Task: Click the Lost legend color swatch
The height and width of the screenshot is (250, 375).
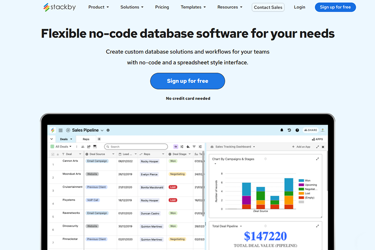Action: (301, 193)
